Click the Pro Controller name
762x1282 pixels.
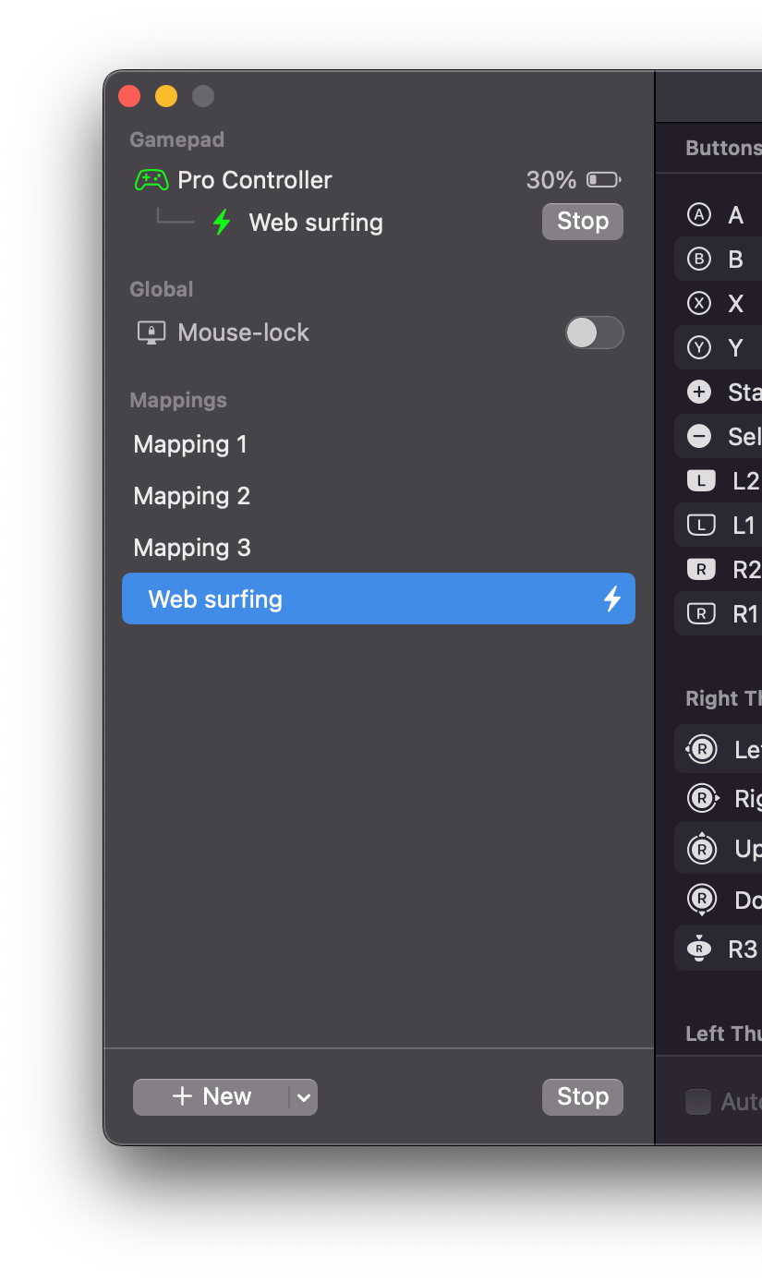[x=255, y=180]
